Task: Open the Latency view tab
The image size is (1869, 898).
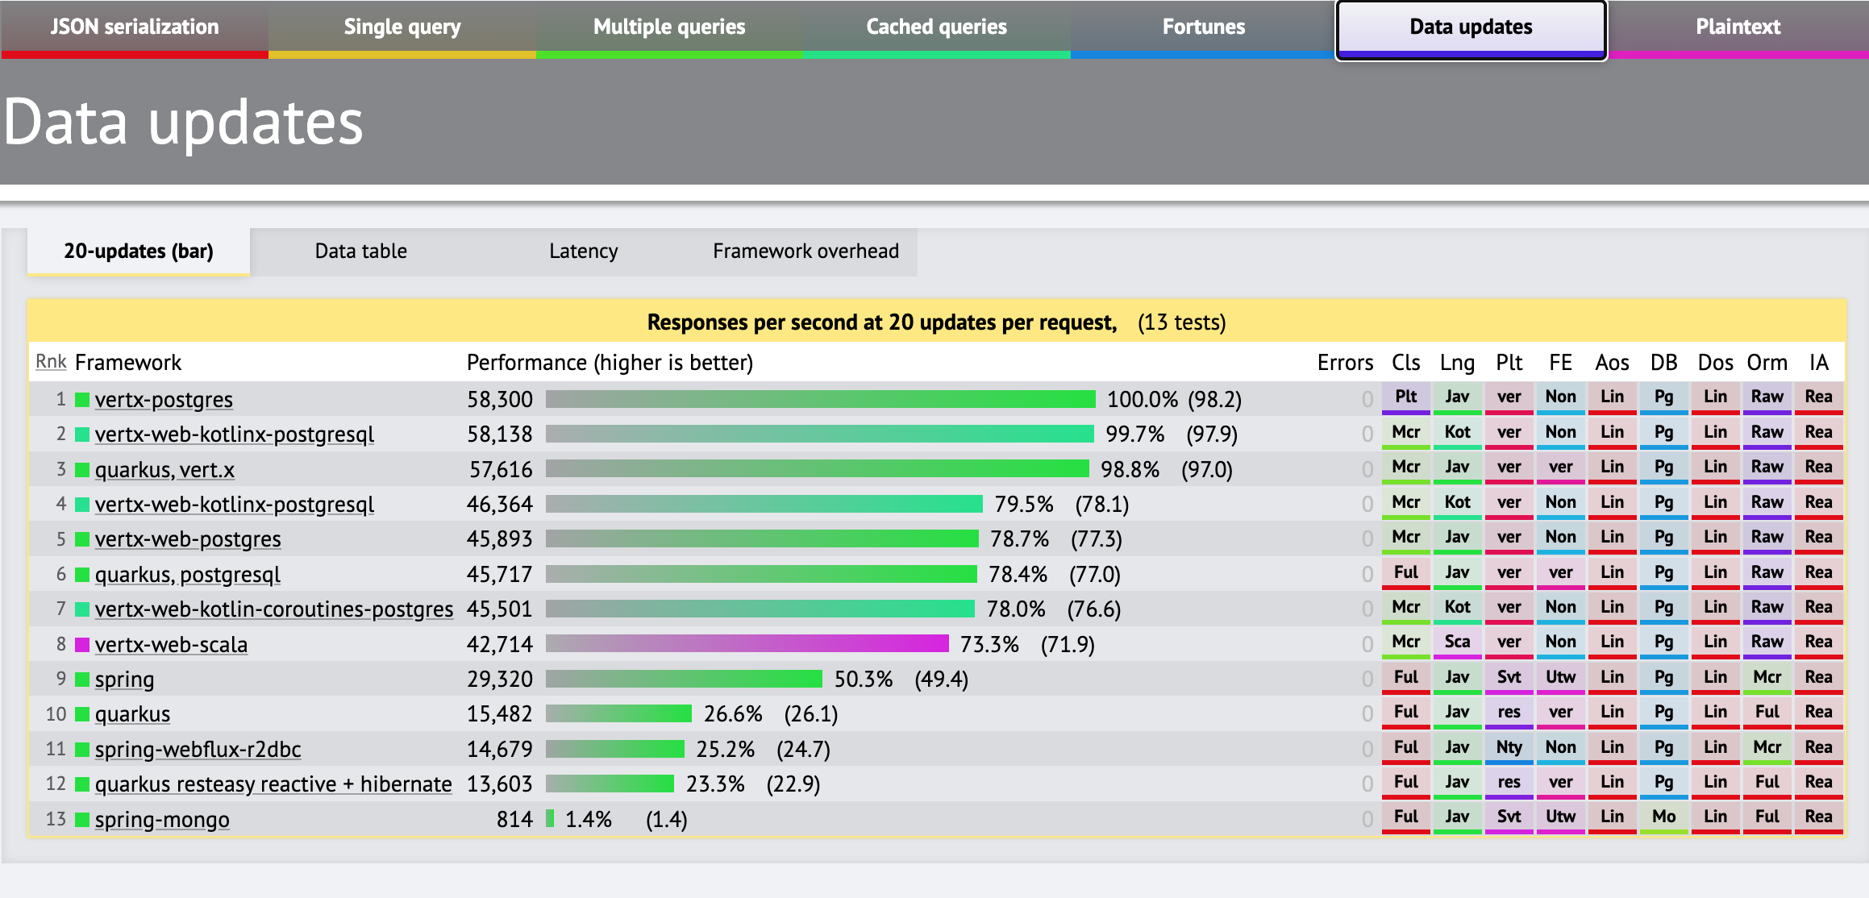Action: pos(583,252)
